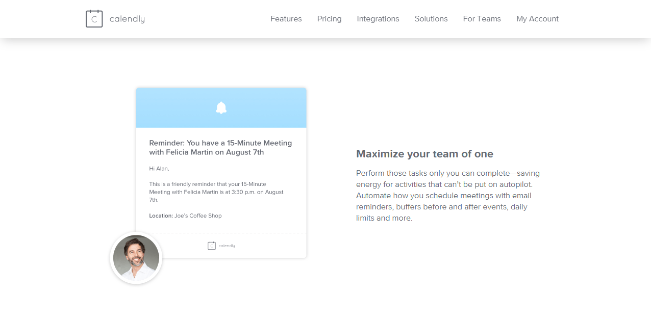651x322 pixels.
Task: Click the white bell icon on reminder card
Action: tap(221, 108)
